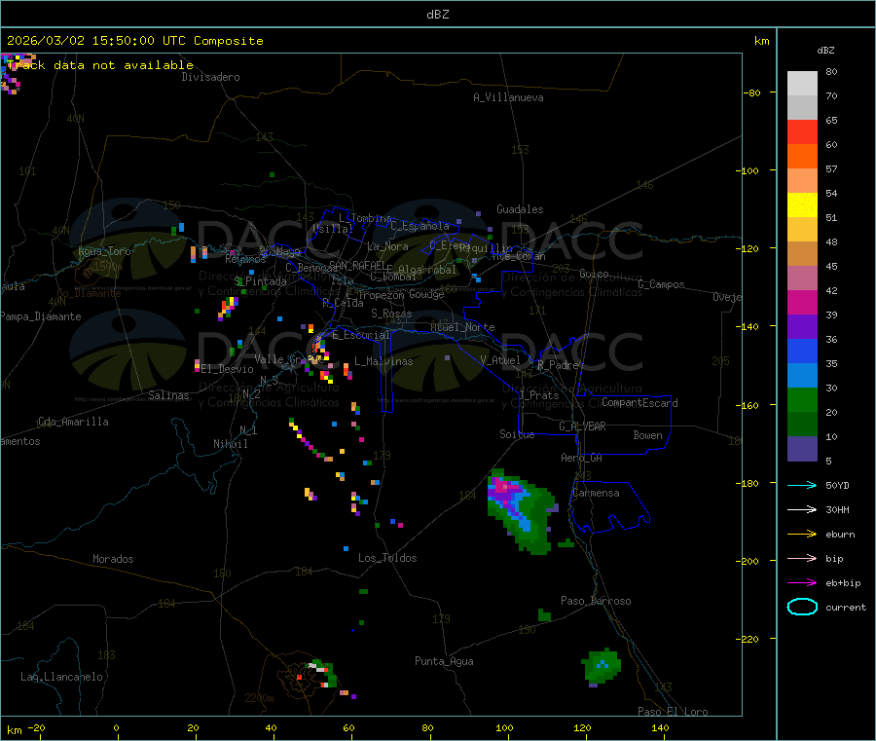
Task: Click the '140' km tick on bottom axis
Action: 660,727
